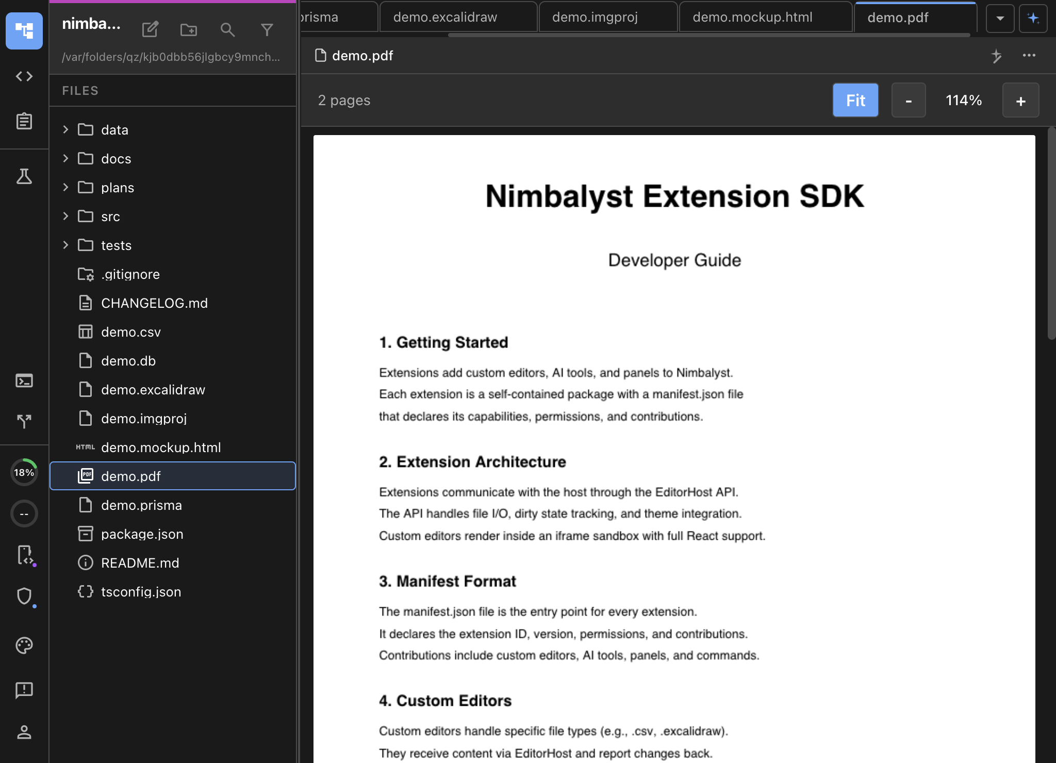1056x763 pixels.
Task: Select README.md in the file list
Action: point(140,562)
